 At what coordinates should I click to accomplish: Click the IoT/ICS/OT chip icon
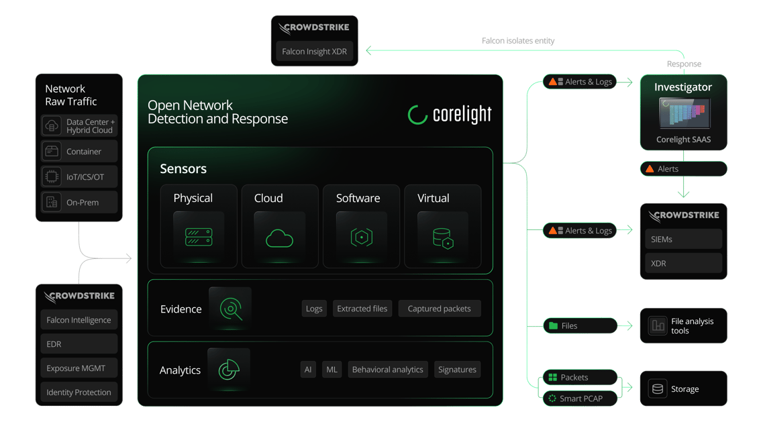tap(52, 176)
